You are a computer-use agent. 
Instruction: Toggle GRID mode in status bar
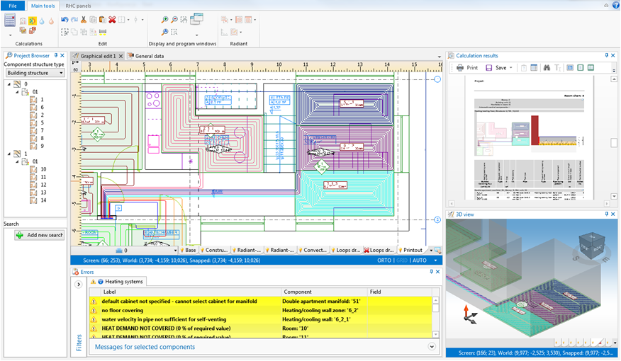(x=402, y=260)
